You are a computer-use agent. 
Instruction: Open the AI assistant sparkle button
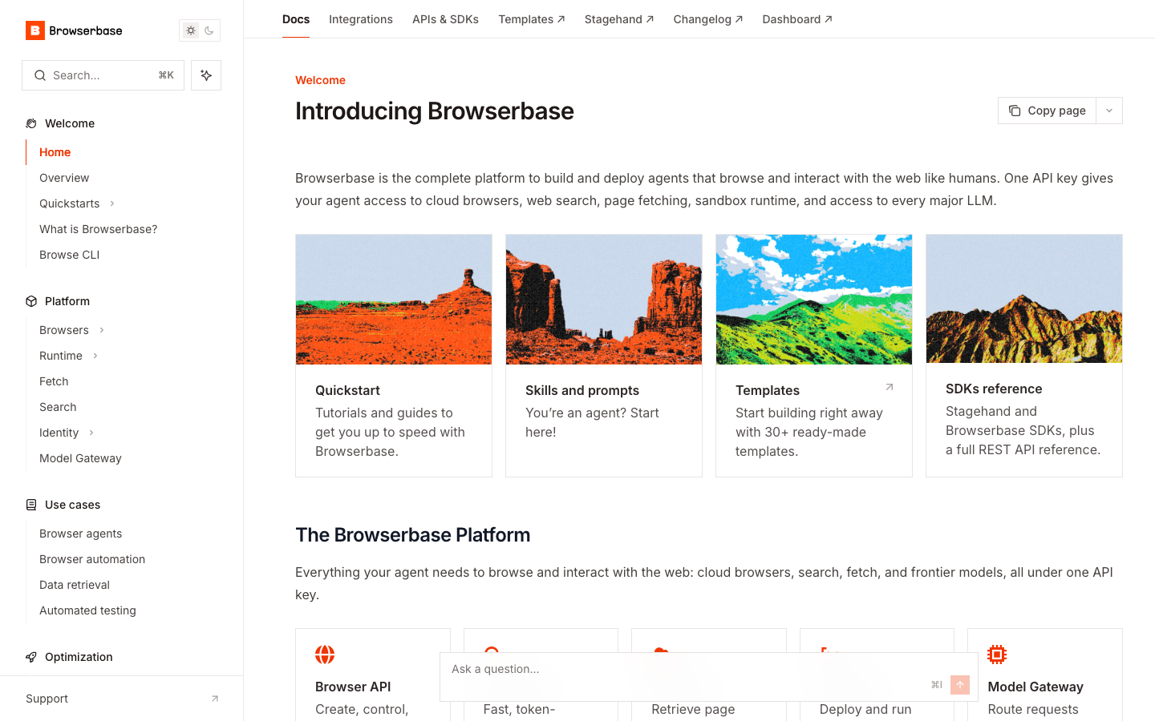[206, 75]
